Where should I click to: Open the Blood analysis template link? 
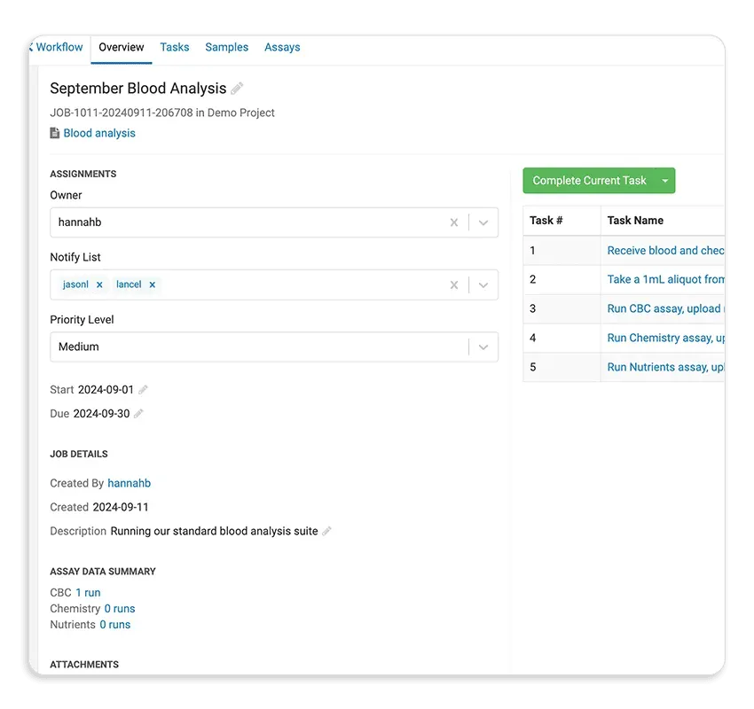99,133
